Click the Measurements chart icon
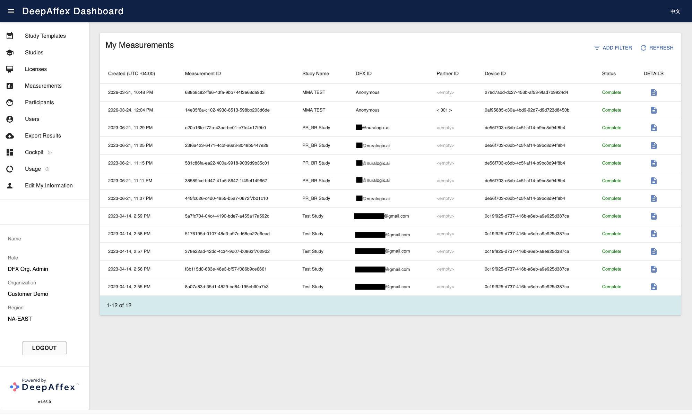Screen dimensions: 692x415 click(10, 86)
